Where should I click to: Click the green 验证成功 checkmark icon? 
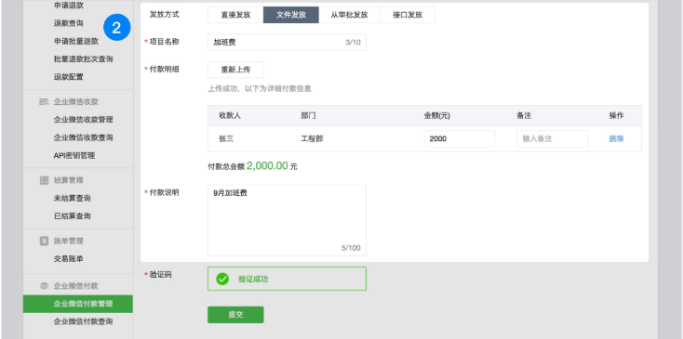pyautogui.click(x=222, y=279)
